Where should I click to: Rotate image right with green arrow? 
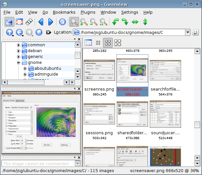click(125, 22)
